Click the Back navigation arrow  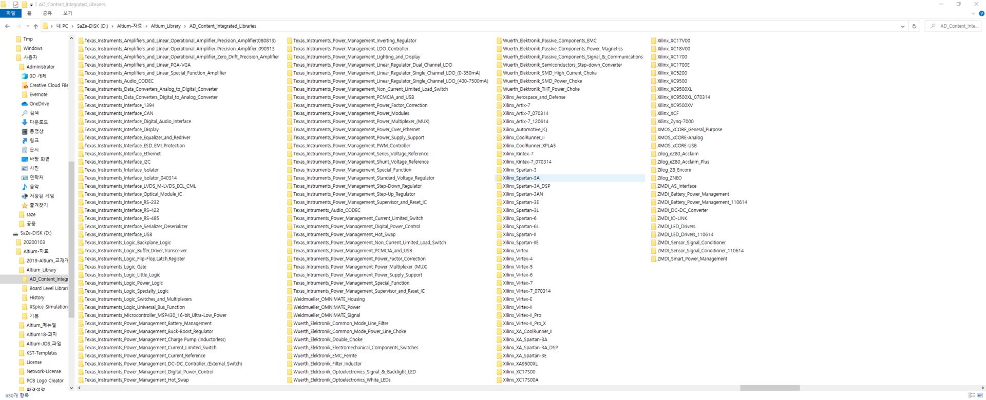7,26
